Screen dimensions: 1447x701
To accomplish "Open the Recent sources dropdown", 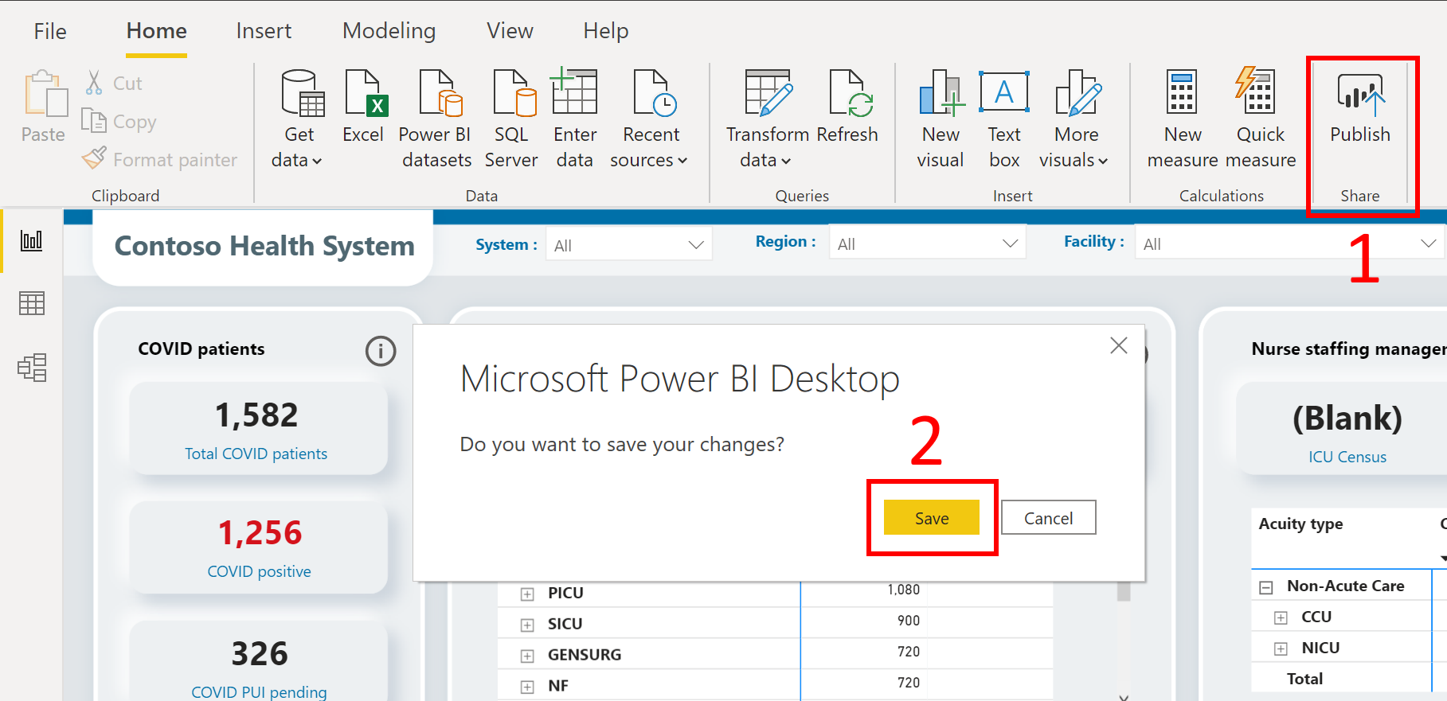I will click(x=650, y=119).
